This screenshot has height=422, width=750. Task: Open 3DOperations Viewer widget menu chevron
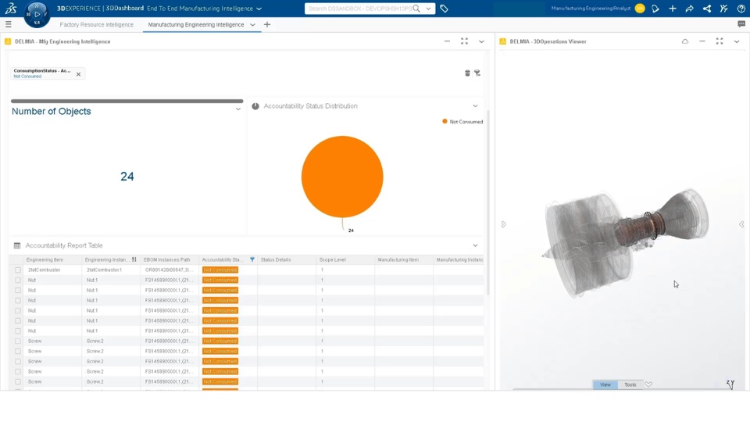pos(737,41)
